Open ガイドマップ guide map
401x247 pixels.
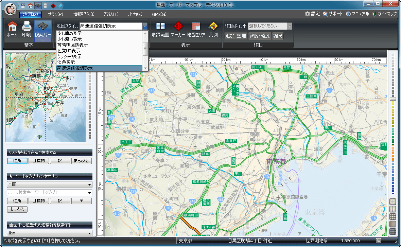click(x=384, y=14)
